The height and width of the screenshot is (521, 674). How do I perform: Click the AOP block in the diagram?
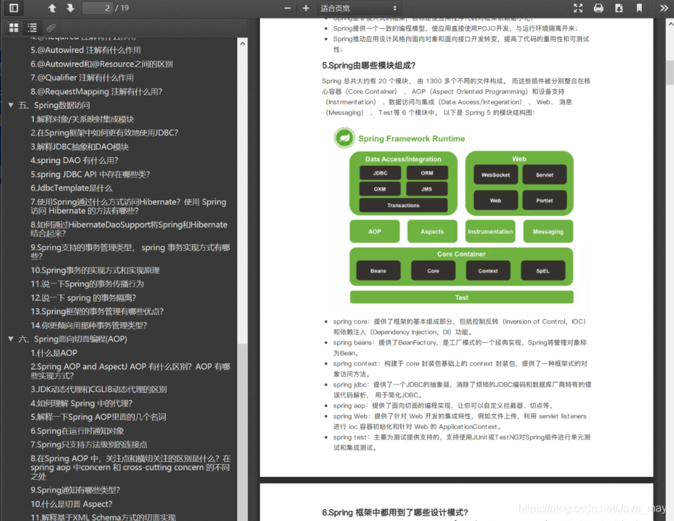374,231
